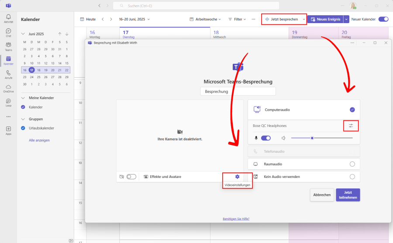This screenshot has height=243, width=393.
Task: Expand Jetzt besprechen dropdown arrow
Action: pyautogui.click(x=304, y=19)
